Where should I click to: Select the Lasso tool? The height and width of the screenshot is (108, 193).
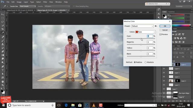[3, 22]
